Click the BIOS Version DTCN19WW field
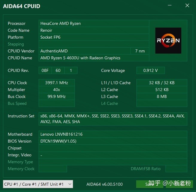This screenshot has width=196, height=192. pos(113,141)
